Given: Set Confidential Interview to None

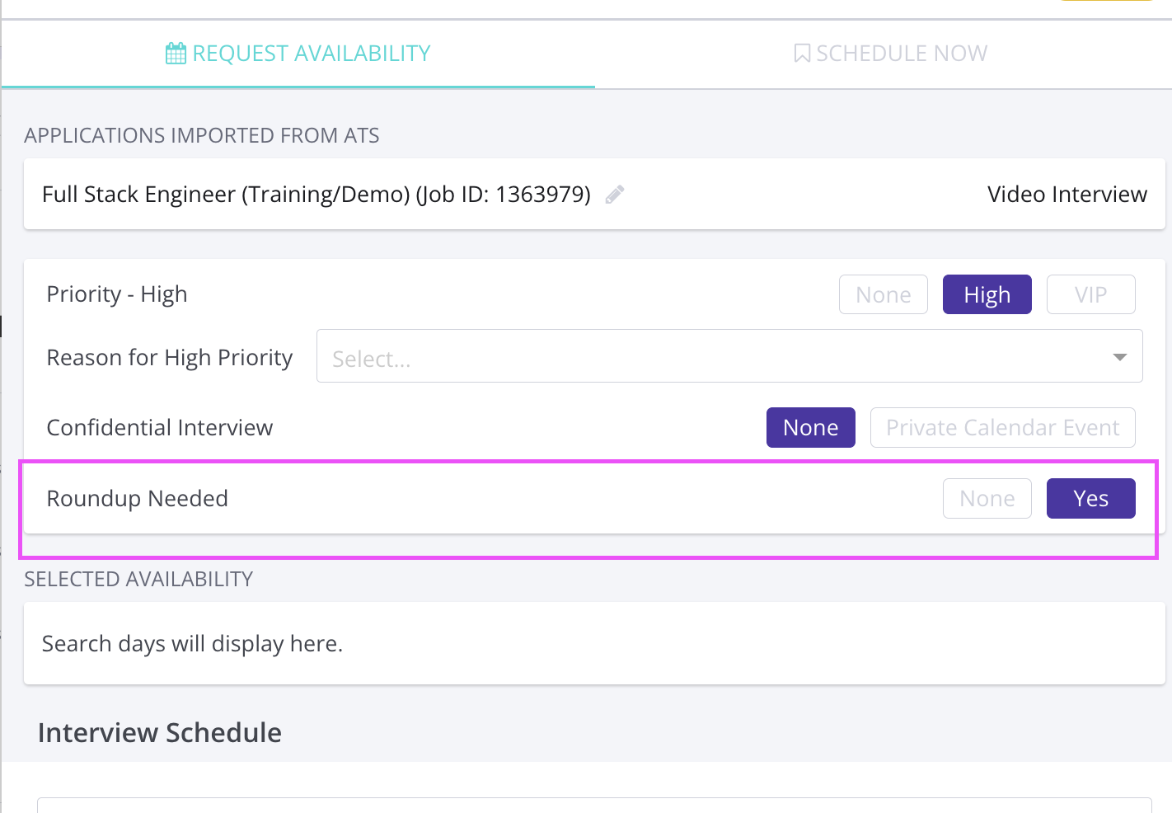Looking at the screenshot, I should coord(810,427).
